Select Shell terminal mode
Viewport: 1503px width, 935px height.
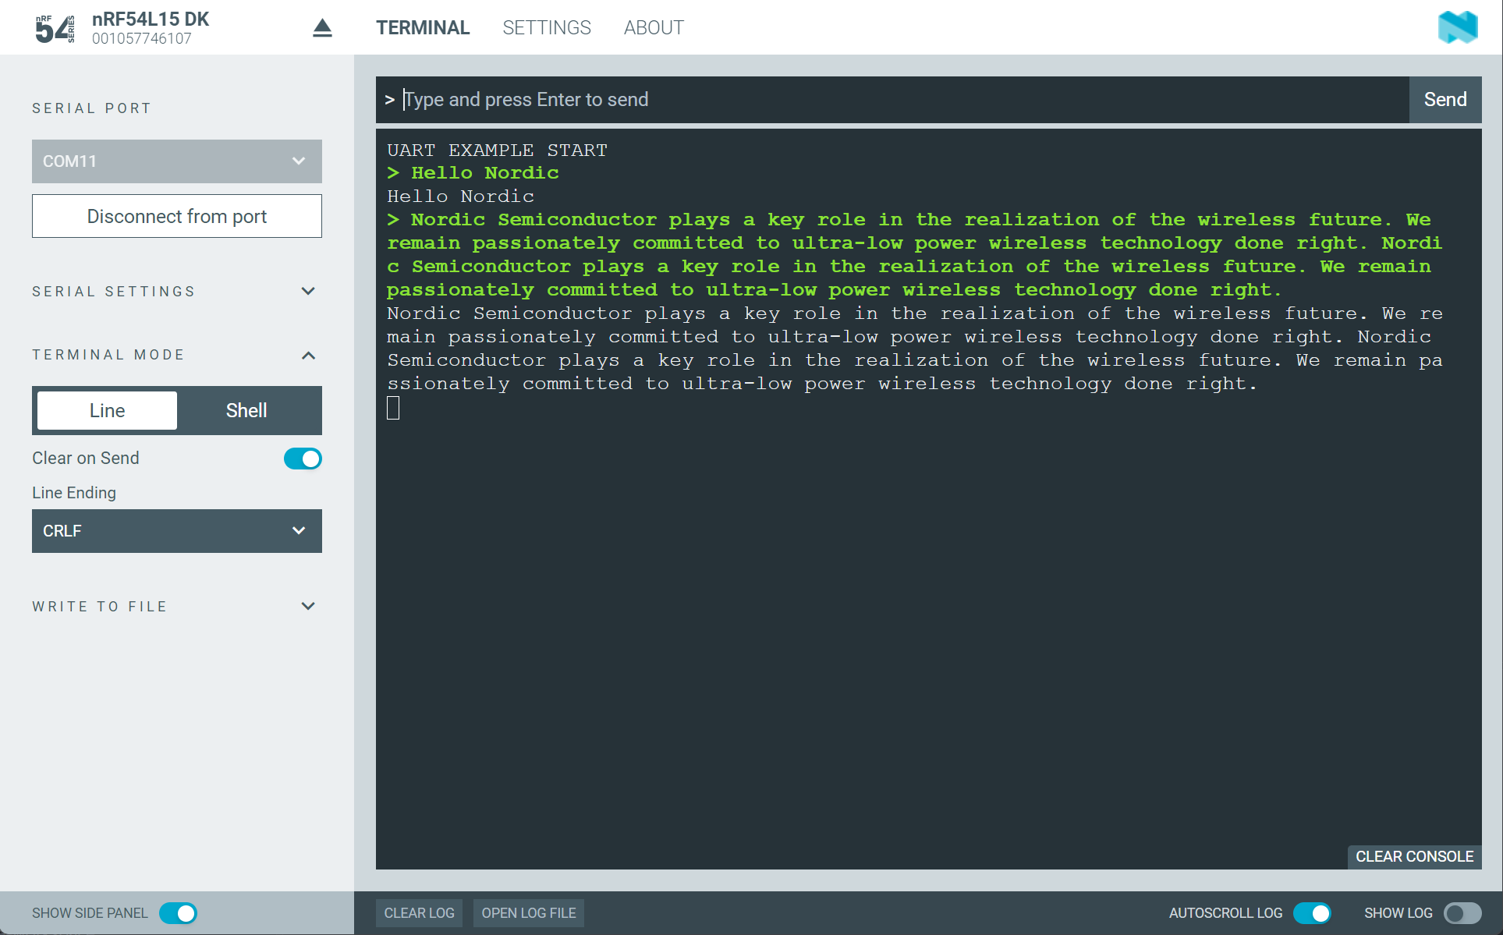tap(246, 410)
